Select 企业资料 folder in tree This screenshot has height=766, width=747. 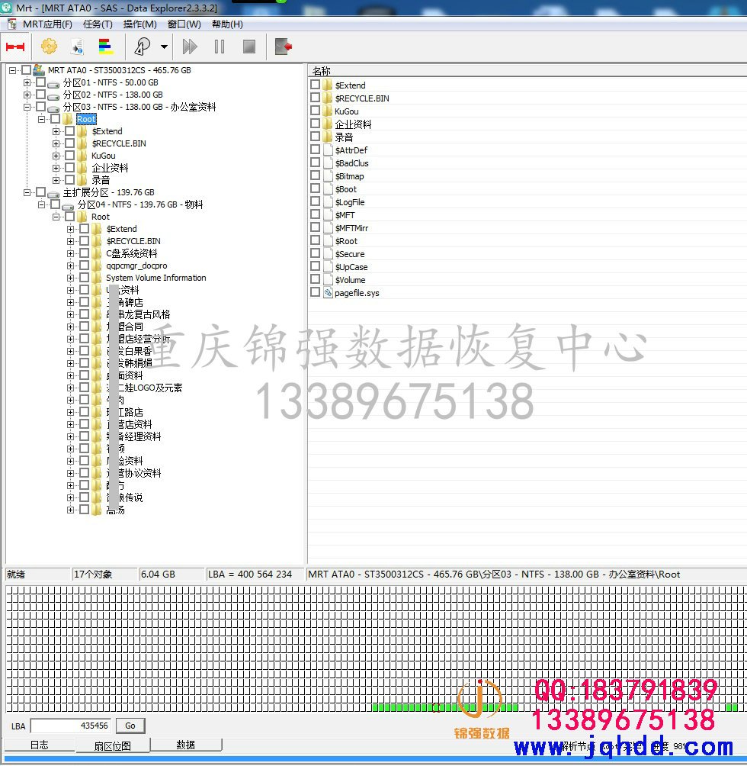pos(110,168)
